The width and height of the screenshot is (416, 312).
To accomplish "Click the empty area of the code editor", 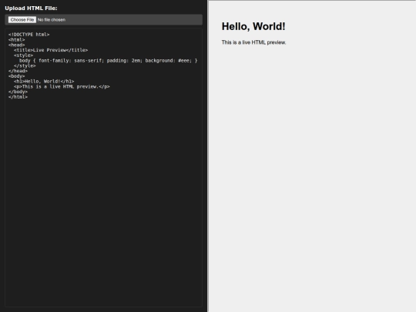I will coord(103,202).
